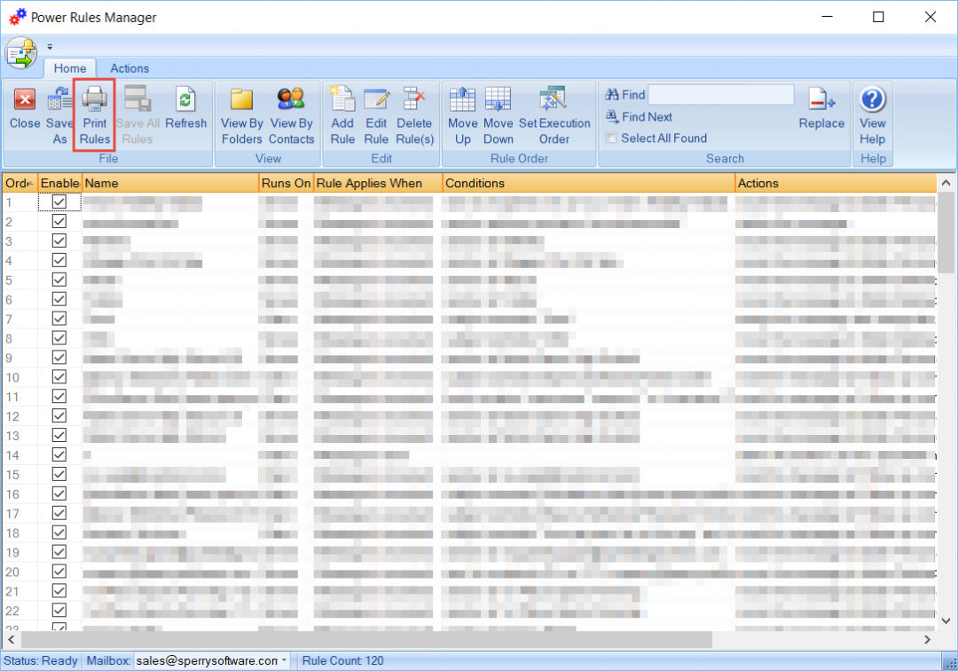Open View By Folders

click(241, 114)
